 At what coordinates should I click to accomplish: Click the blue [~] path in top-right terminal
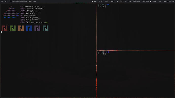click(108, 5)
